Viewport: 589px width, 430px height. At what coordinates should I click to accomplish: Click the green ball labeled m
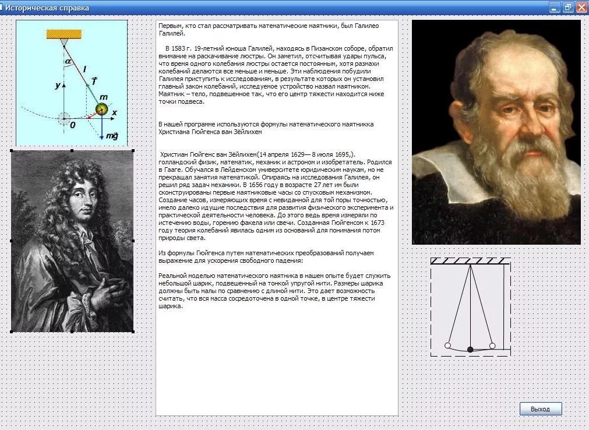[101, 110]
